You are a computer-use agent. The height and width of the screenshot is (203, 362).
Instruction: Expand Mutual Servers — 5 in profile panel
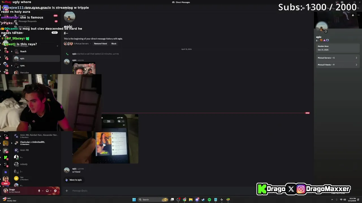337,58
